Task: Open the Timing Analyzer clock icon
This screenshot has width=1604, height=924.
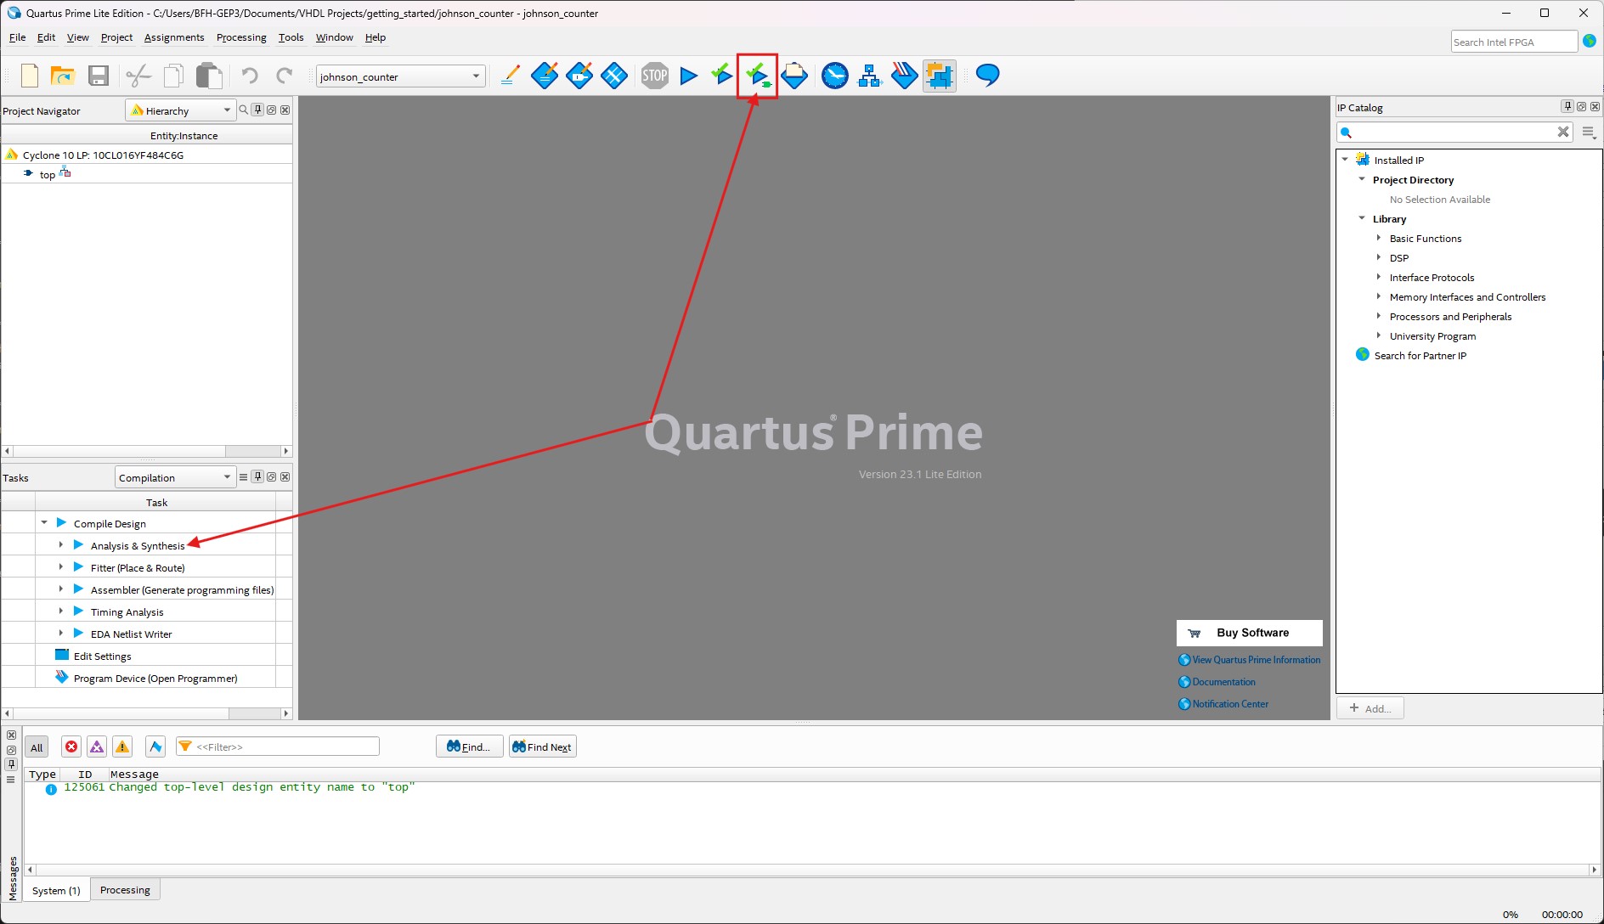Action: pos(835,76)
